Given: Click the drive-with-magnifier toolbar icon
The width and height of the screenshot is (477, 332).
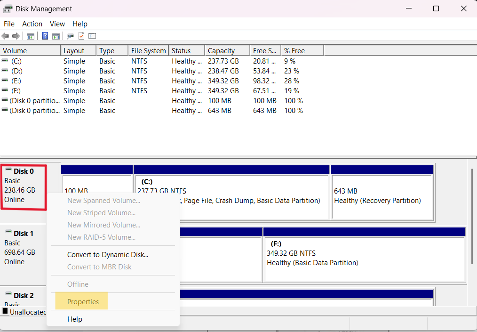Looking at the screenshot, I should 71,36.
